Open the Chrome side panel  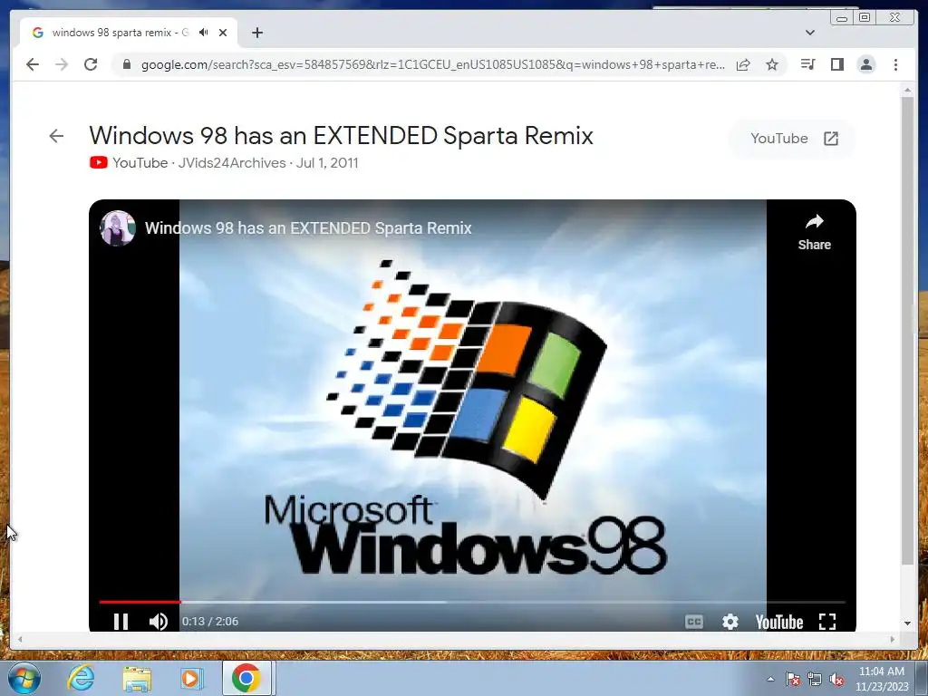pyautogui.click(x=836, y=64)
